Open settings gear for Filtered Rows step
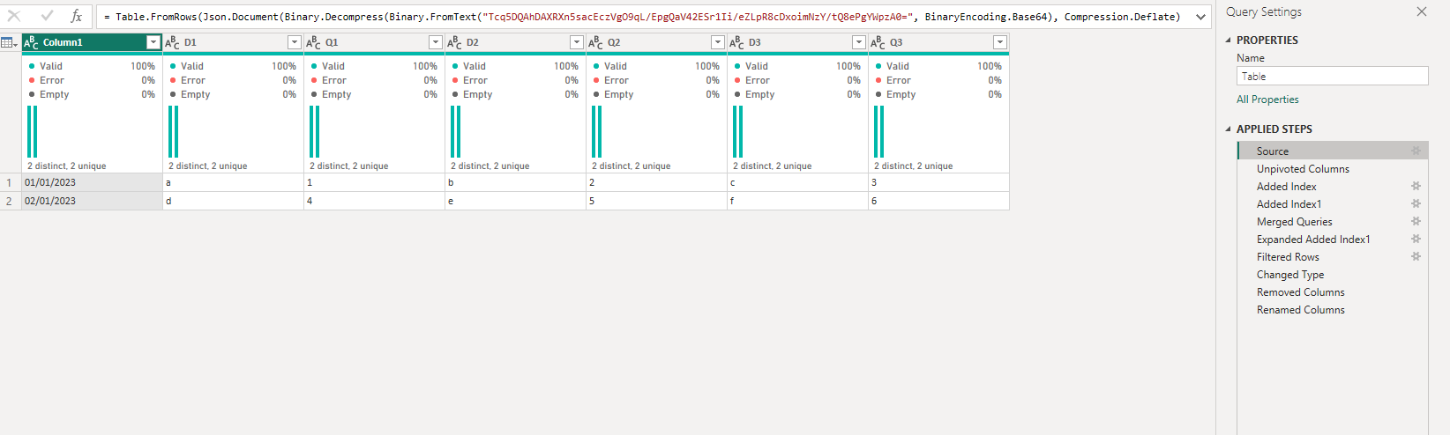The height and width of the screenshot is (435, 1450). [1416, 256]
